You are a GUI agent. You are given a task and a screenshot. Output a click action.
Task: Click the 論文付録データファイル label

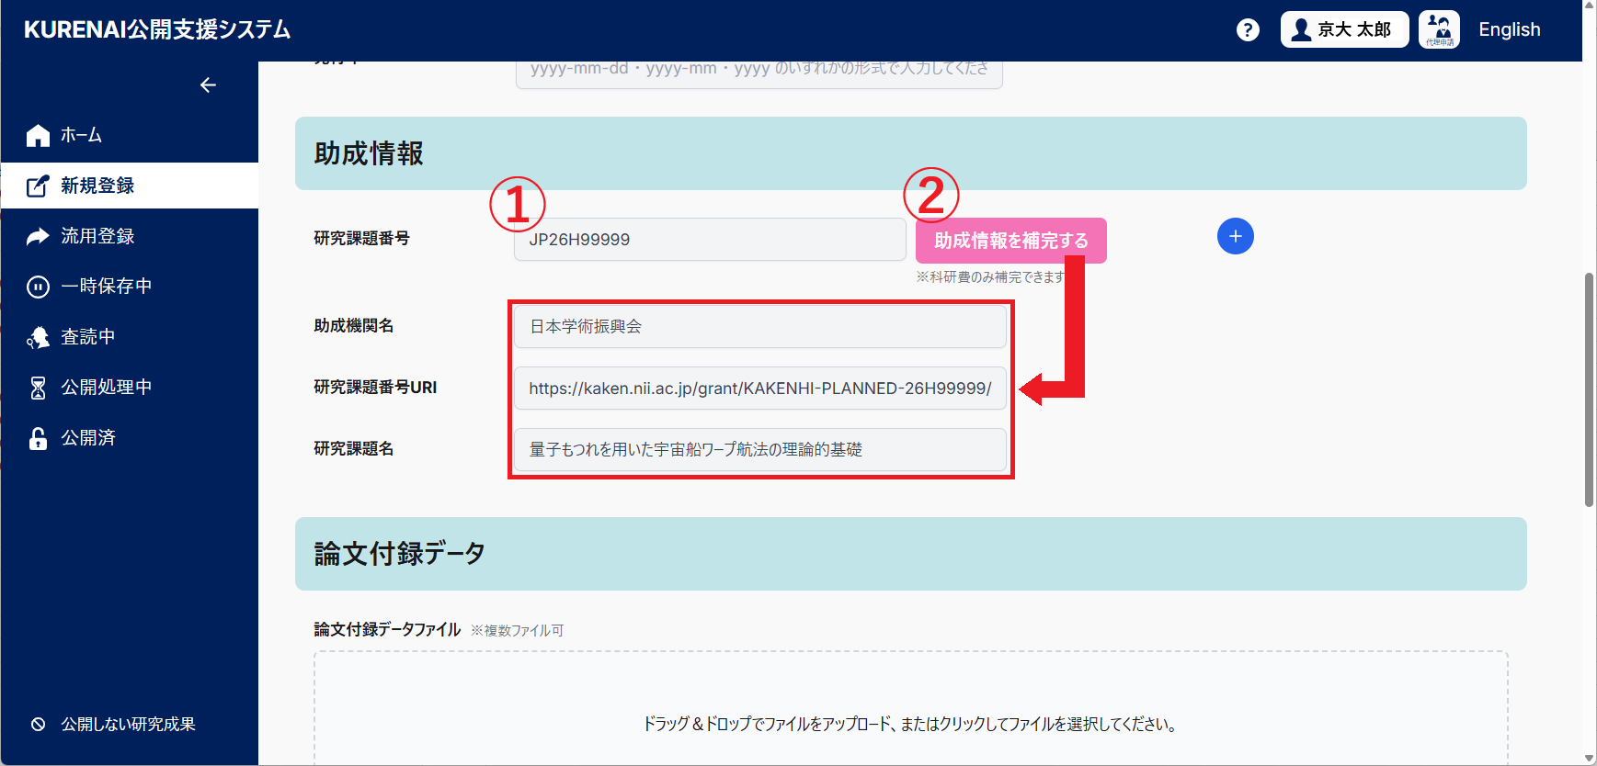pyautogui.click(x=387, y=629)
